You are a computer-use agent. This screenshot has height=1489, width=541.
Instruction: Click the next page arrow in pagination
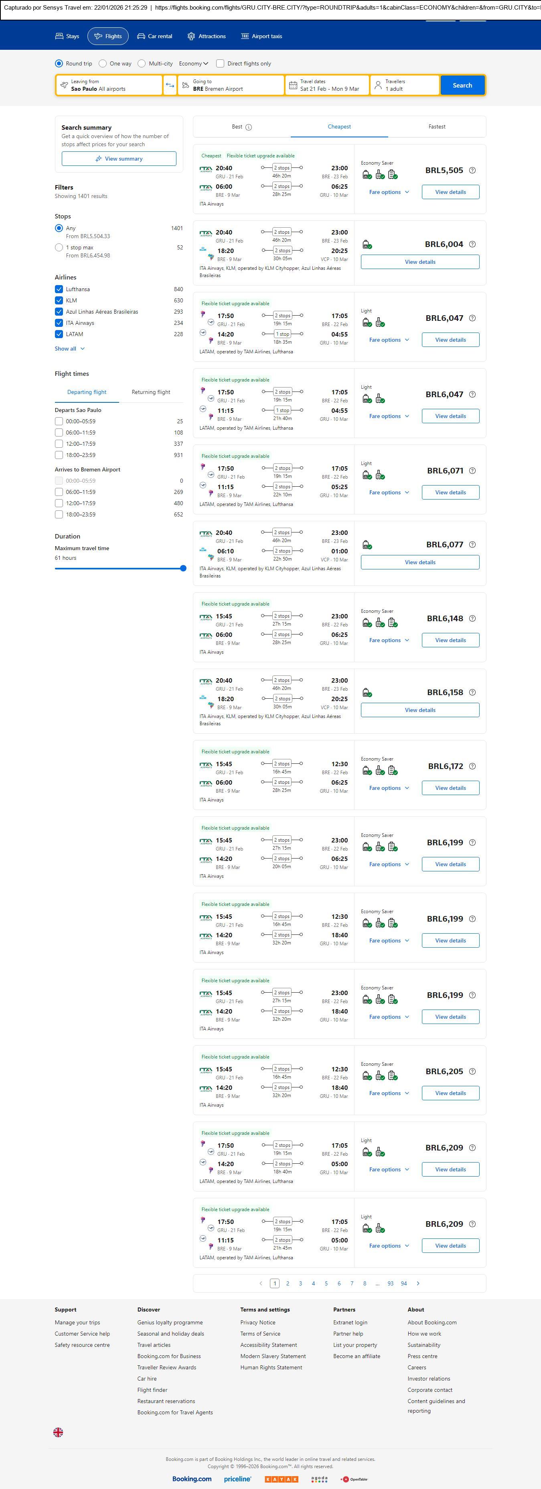pos(418,1283)
